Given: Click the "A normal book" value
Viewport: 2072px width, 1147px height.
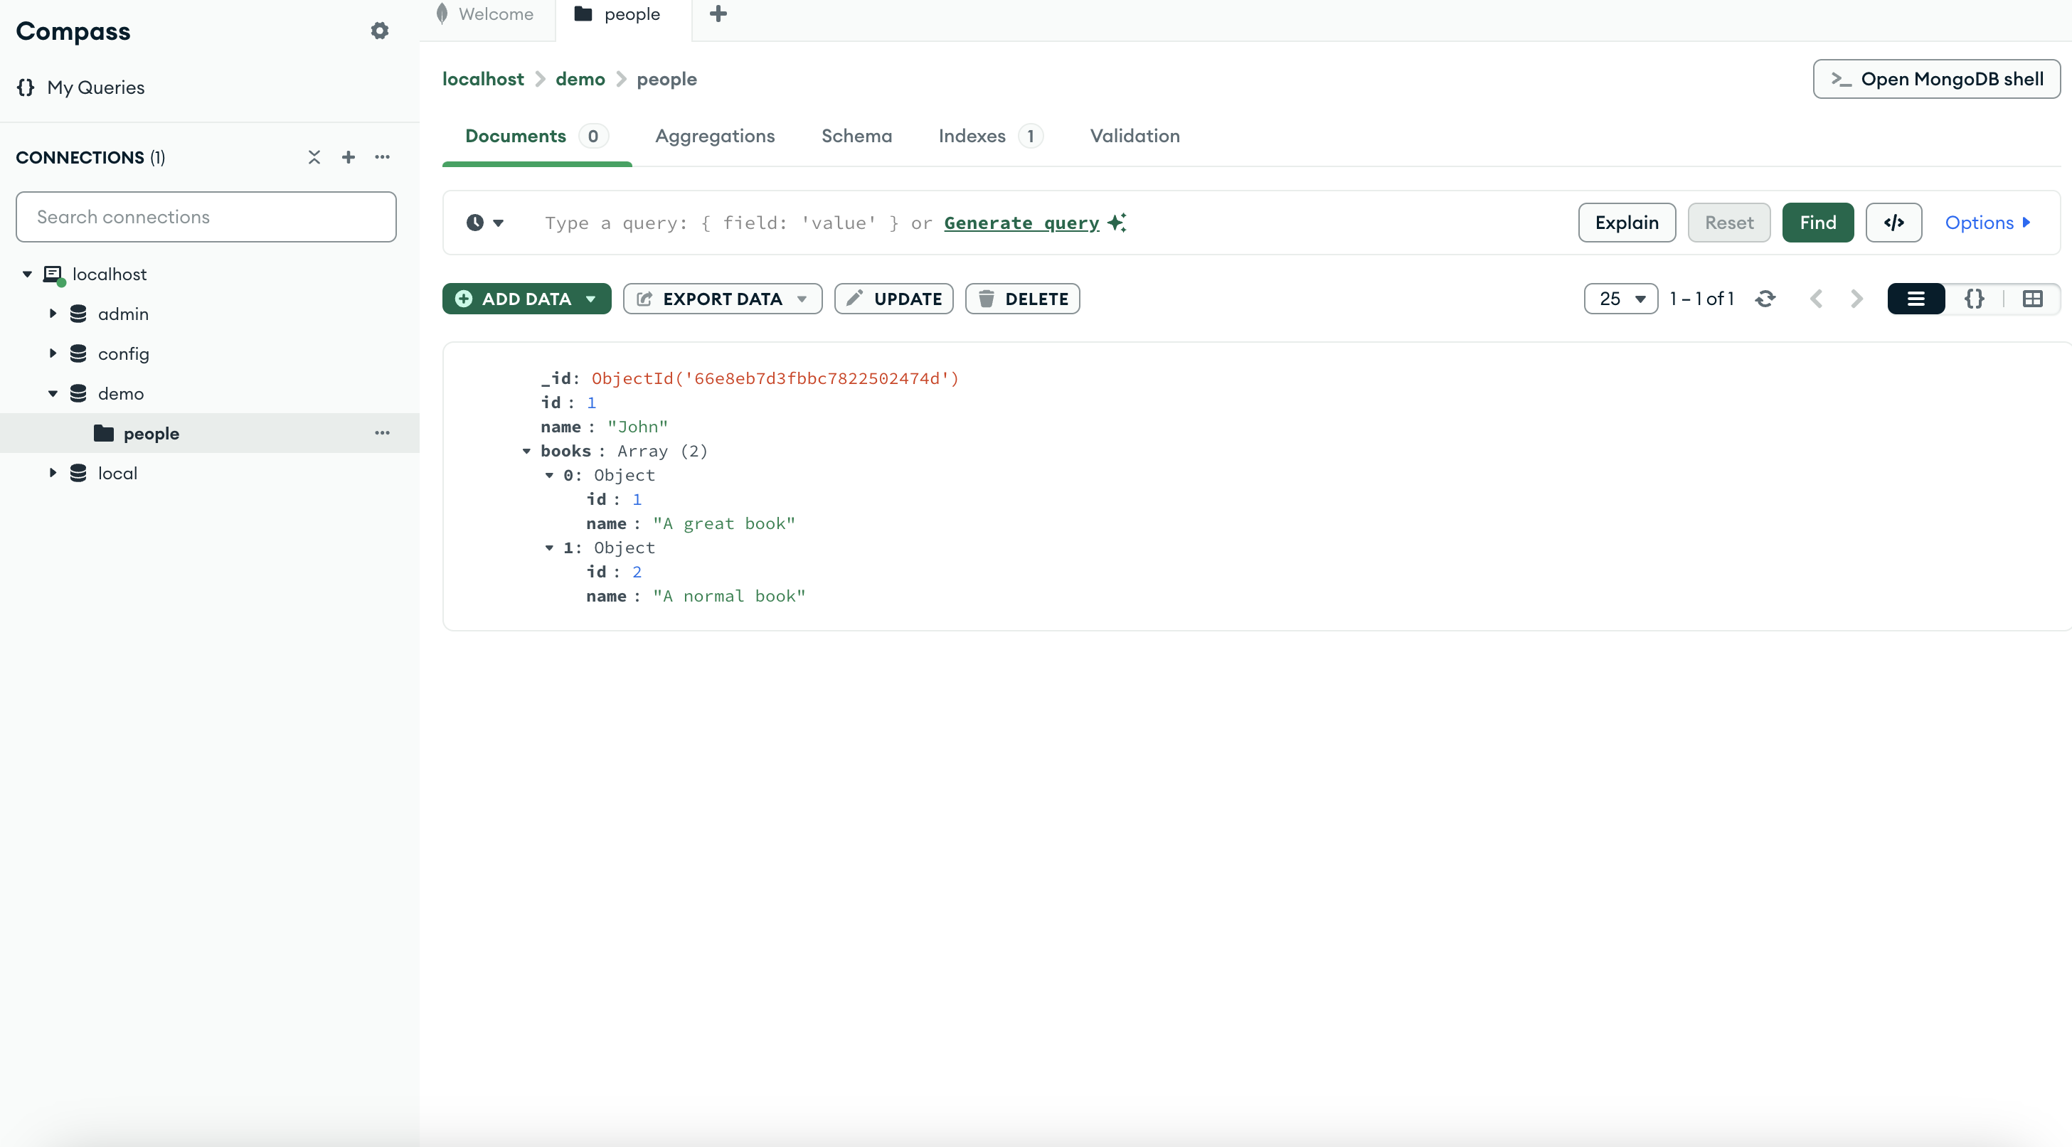Looking at the screenshot, I should pos(729,596).
